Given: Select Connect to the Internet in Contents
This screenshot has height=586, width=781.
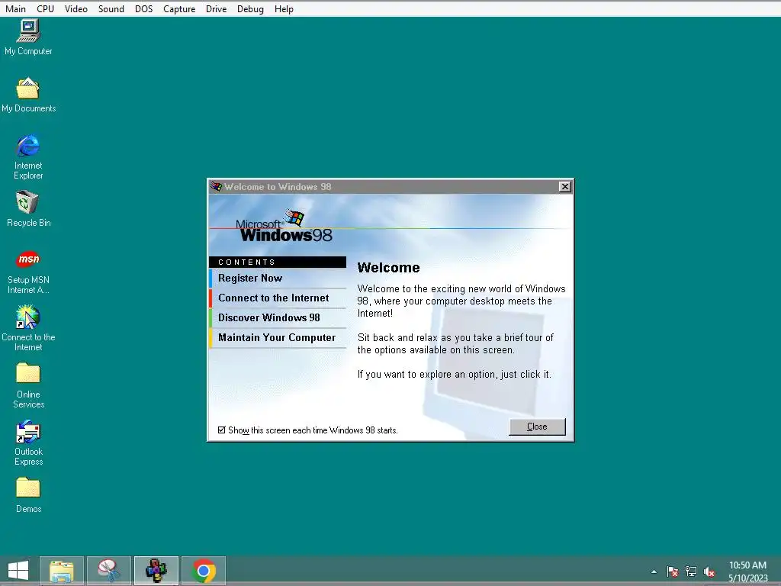Looking at the screenshot, I should 278,298.
